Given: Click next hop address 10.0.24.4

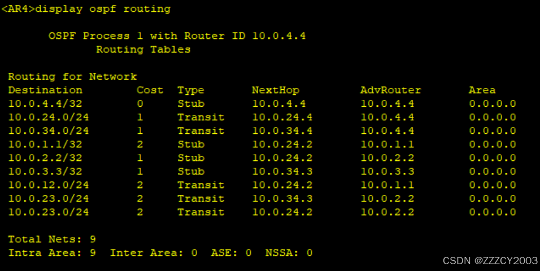Looking at the screenshot, I should (x=282, y=117).
